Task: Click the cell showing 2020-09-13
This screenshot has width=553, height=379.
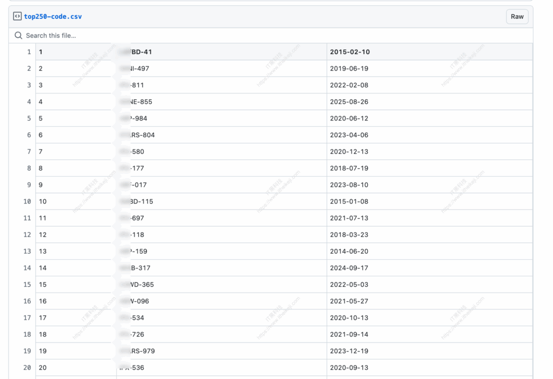Action: pyautogui.click(x=348, y=368)
